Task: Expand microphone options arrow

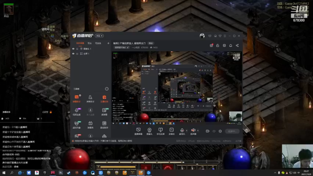Action: 187,131
